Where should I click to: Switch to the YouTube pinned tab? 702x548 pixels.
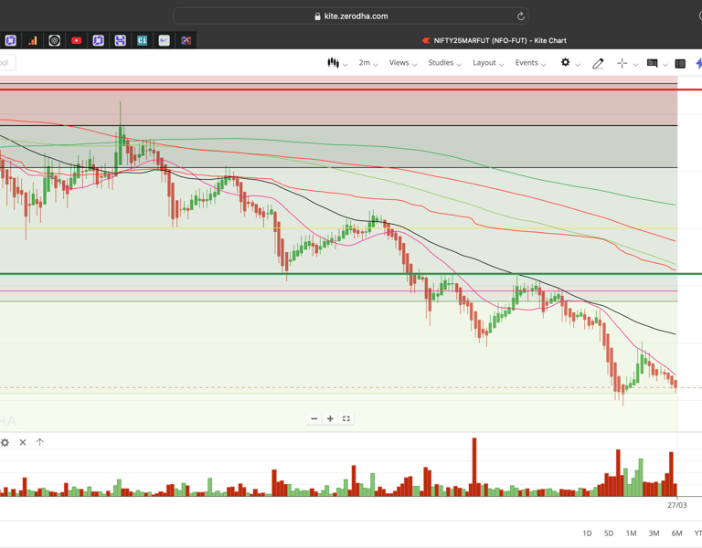tap(76, 41)
